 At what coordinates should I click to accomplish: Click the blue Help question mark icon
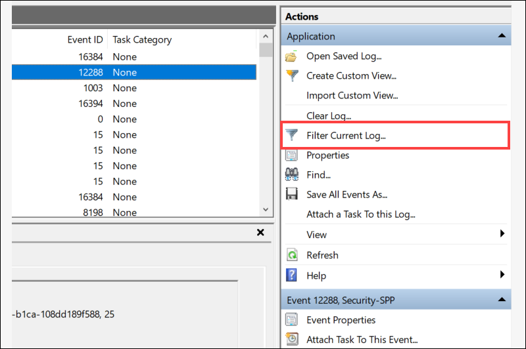[x=291, y=275]
